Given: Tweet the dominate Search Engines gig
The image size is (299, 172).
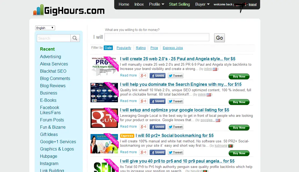Looking at the screenshot, I should (176, 101).
